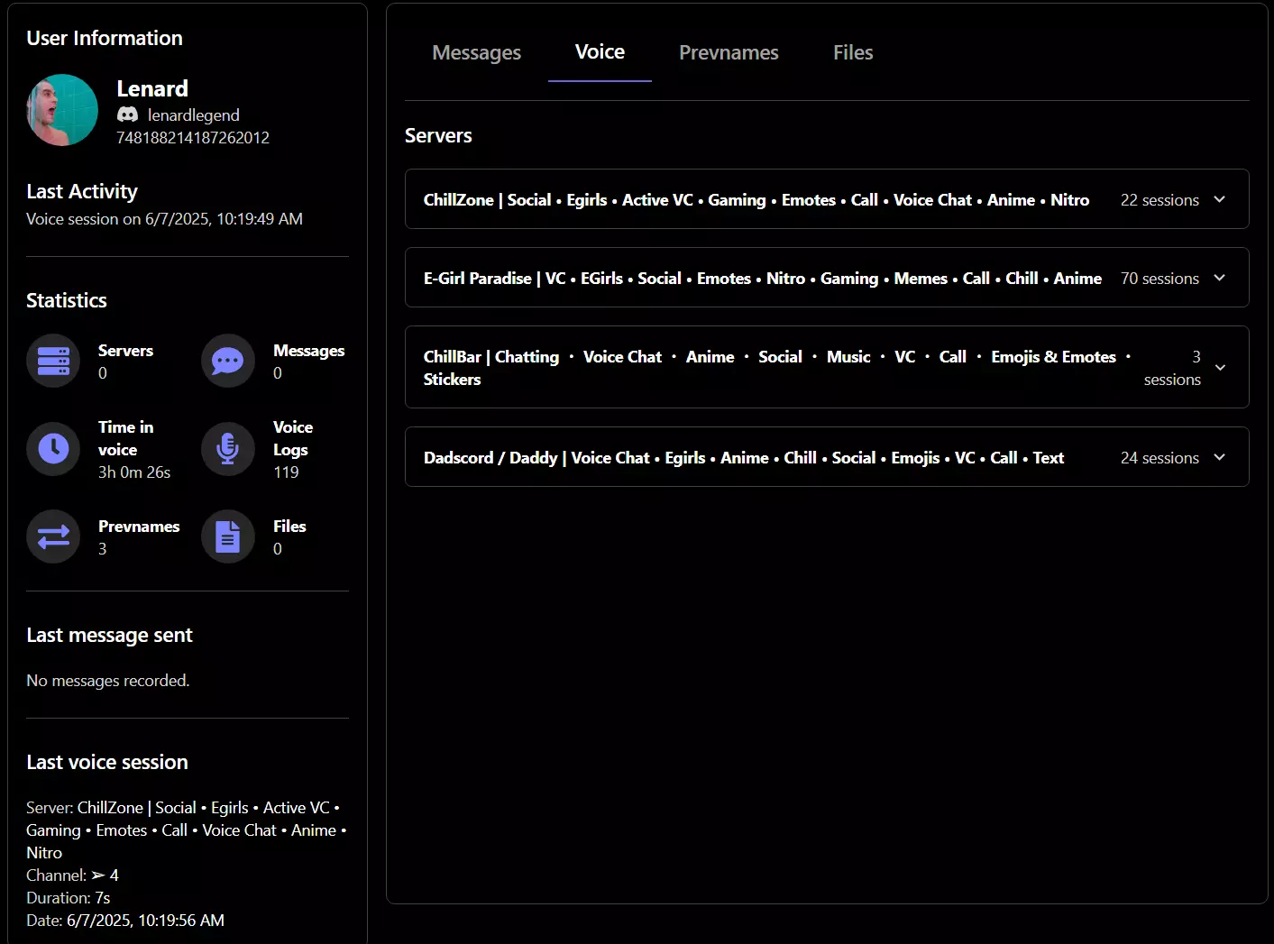Click the 'Duration: 7s' line
This screenshot has height=944, width=1274.
[69, 897]
